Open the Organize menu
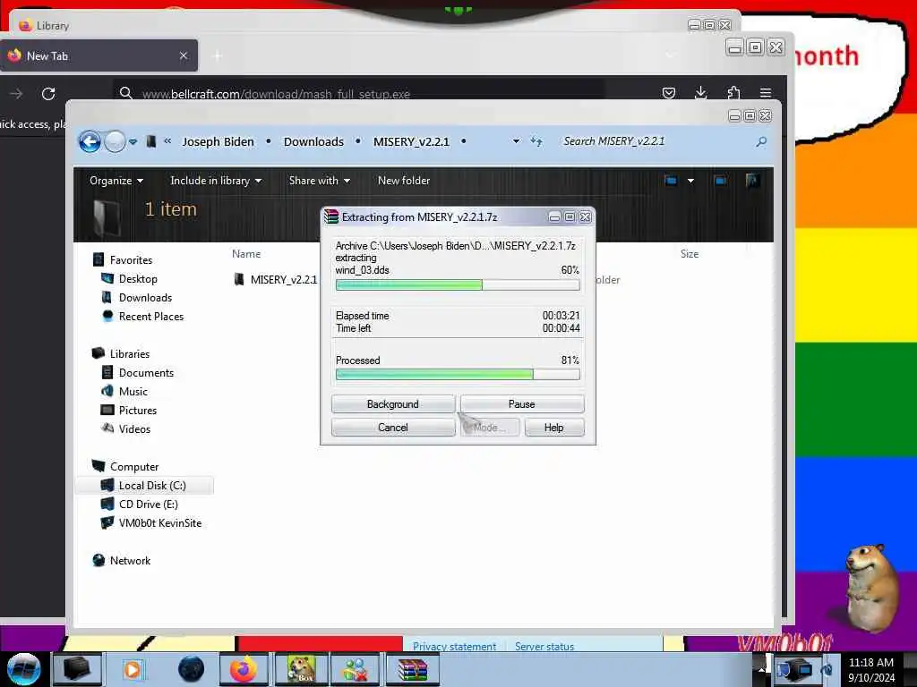This screenshot has width=917, height=687. pyautogui.click(x=116, y=181)
